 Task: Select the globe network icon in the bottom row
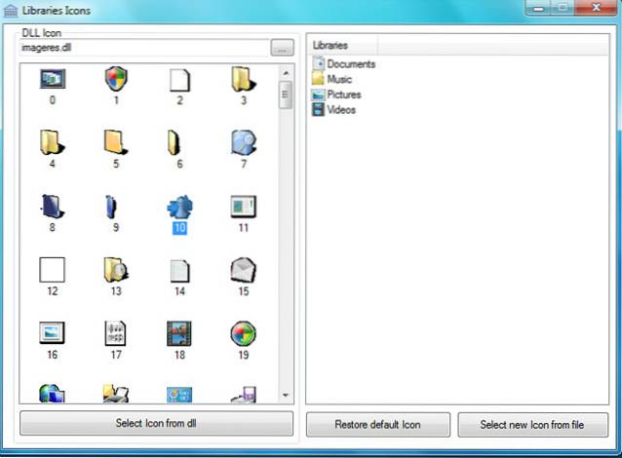[52, 394]
